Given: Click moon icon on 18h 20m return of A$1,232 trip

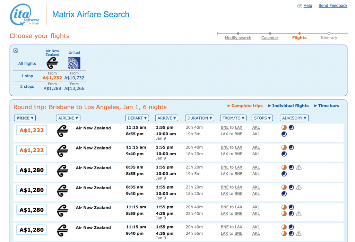Looking at the screenshot, I should click(284, 154).
